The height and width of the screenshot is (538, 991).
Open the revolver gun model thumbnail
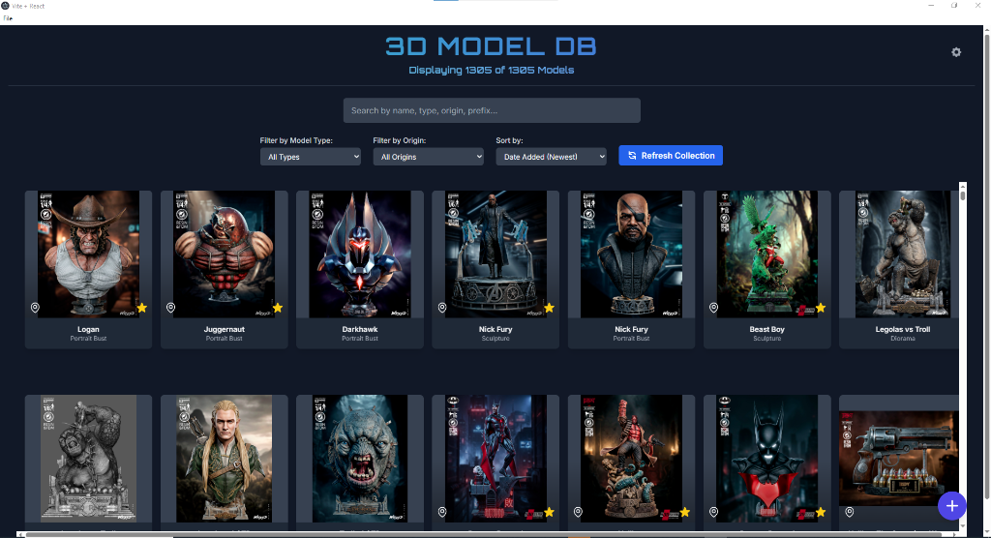point(899,459)
